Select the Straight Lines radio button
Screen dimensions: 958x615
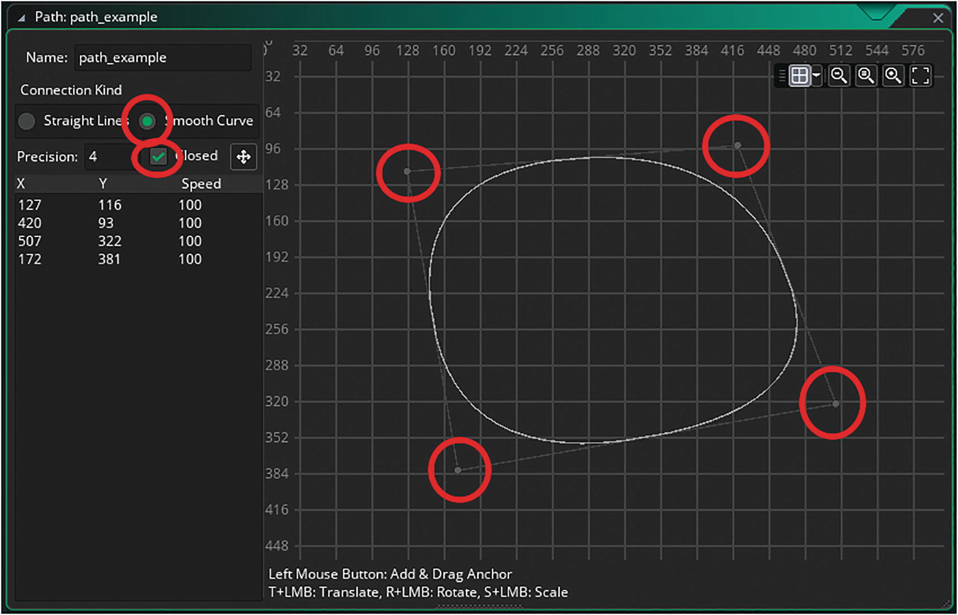26,121
